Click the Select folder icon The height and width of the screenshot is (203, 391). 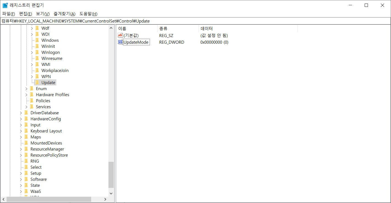pos(26,167)
